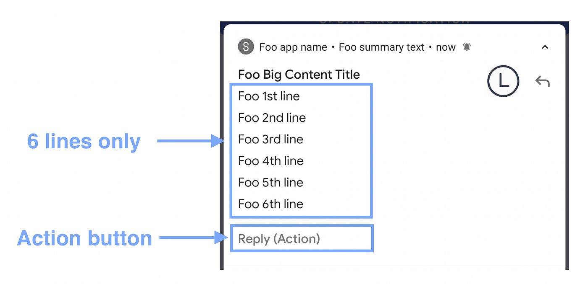Image resolution: width=588 pixels, height=284 pixels.
Task: Click the now timestamp text
Action: (446, 47)
